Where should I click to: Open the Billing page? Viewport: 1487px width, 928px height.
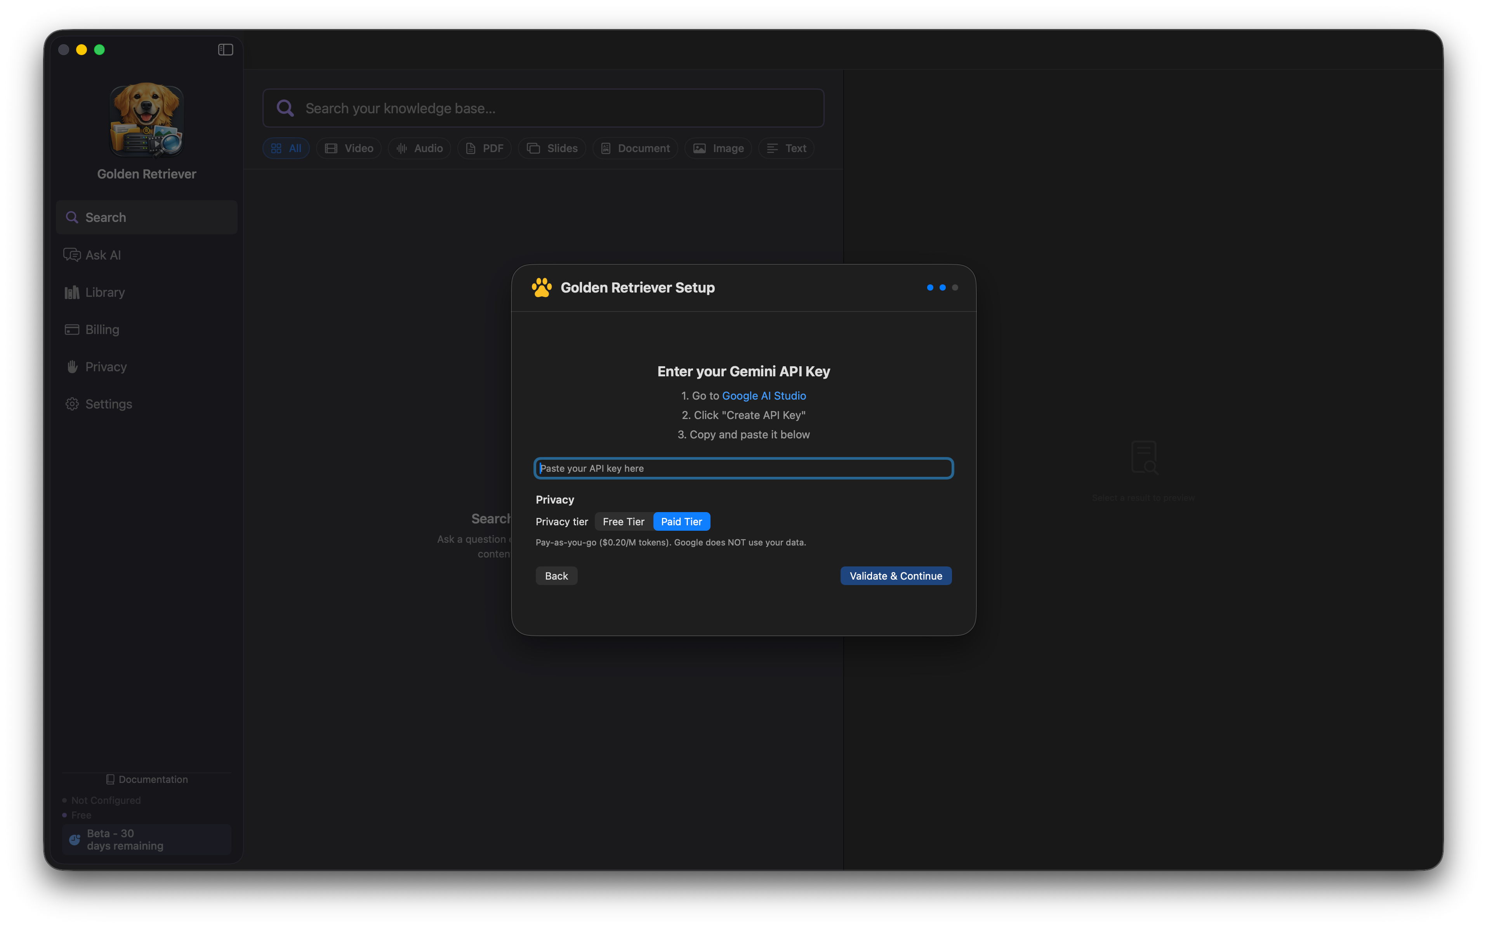146,330
